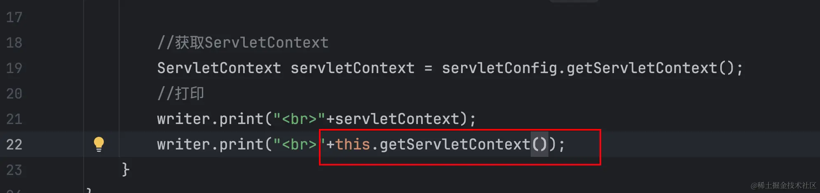Click line number 20 in gutter

coord(14,94)
